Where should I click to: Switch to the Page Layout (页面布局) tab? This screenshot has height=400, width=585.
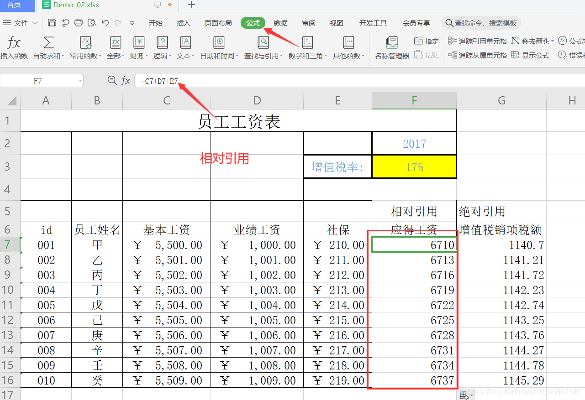click(218, 23)
